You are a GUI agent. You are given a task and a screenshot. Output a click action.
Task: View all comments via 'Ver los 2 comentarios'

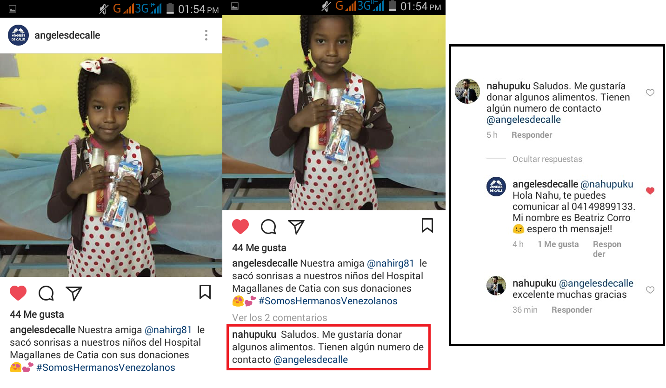(280, 318)
